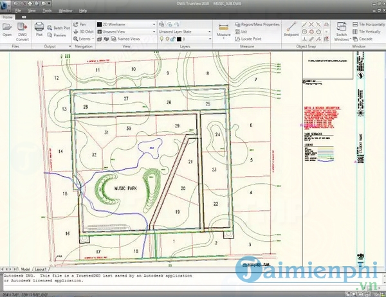
Task: Toggle layer on/off lightbulb icon
Action: tap(161, 39)
